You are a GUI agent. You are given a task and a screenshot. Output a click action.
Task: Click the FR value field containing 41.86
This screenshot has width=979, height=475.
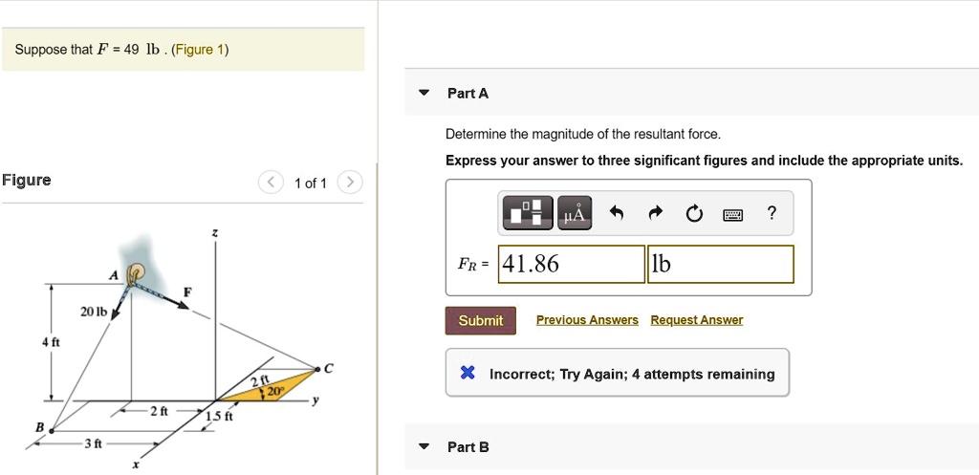click(x=571, y=265)
